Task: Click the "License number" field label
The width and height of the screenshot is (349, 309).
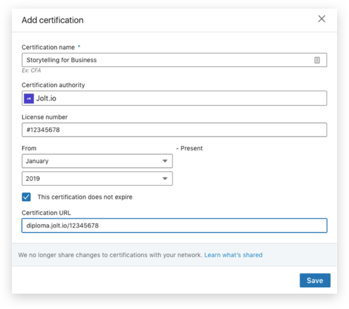Action: pyautogui.click(x=45, y=117)
